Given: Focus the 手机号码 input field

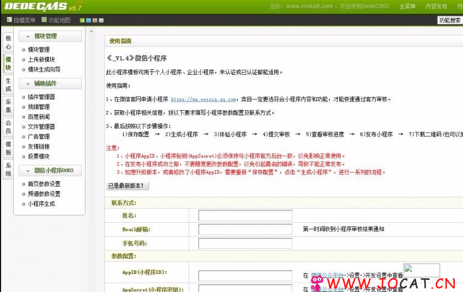Looking at the screenshot, I should click(245, 243).
